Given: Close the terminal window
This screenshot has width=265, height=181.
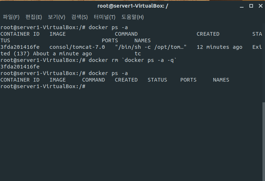Looking at the screenshot, I should 261,6.
